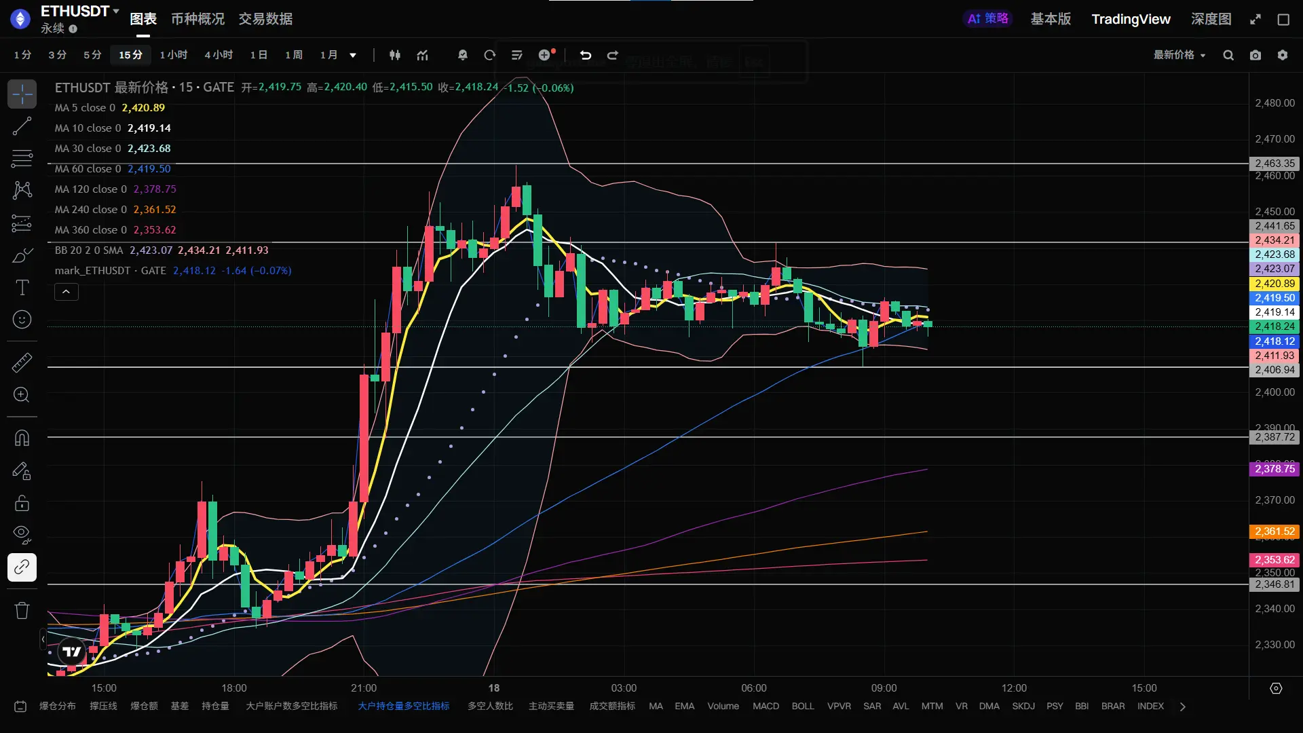The width and height of the screenshot is (1303, 733).
Task: Open the 最新价格 price type dropdown
Action: pyautogui.click(x=1179, y=55)
